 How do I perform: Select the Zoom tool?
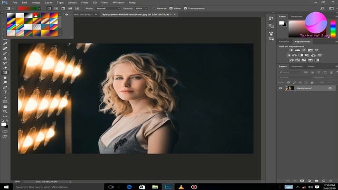tap(5, 111)
